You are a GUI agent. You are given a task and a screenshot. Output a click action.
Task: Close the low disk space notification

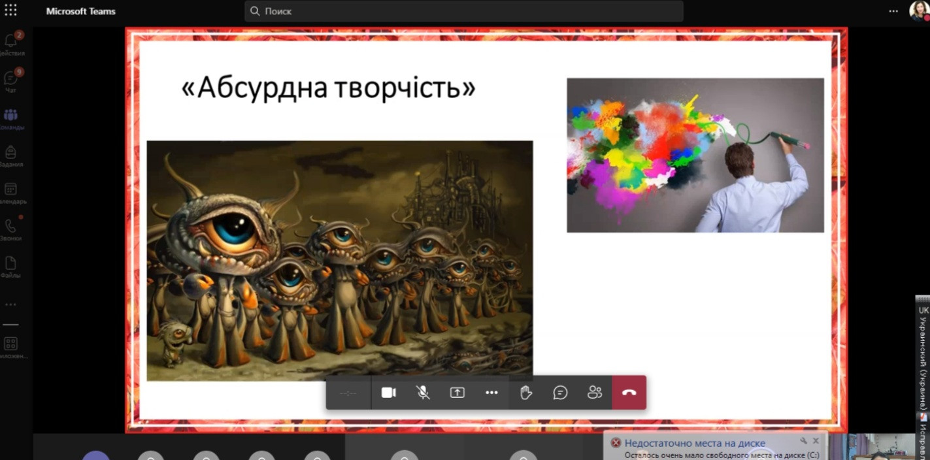pyautogui.click(x=816, y=441)
